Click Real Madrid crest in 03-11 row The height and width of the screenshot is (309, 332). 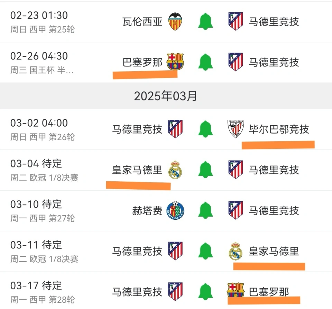[236, 251]
